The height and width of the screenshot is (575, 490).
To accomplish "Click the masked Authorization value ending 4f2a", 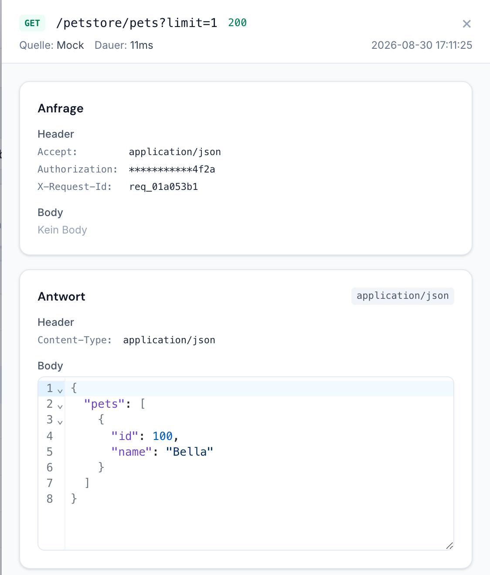I will (172, 169).
